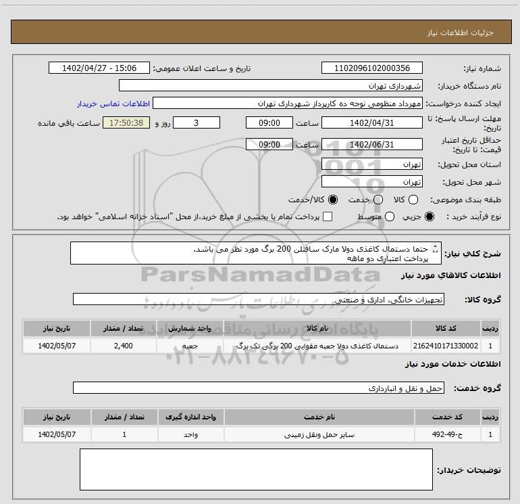
Task: Click the response deadline date 1402/04/31
Action: click(371, 122)
